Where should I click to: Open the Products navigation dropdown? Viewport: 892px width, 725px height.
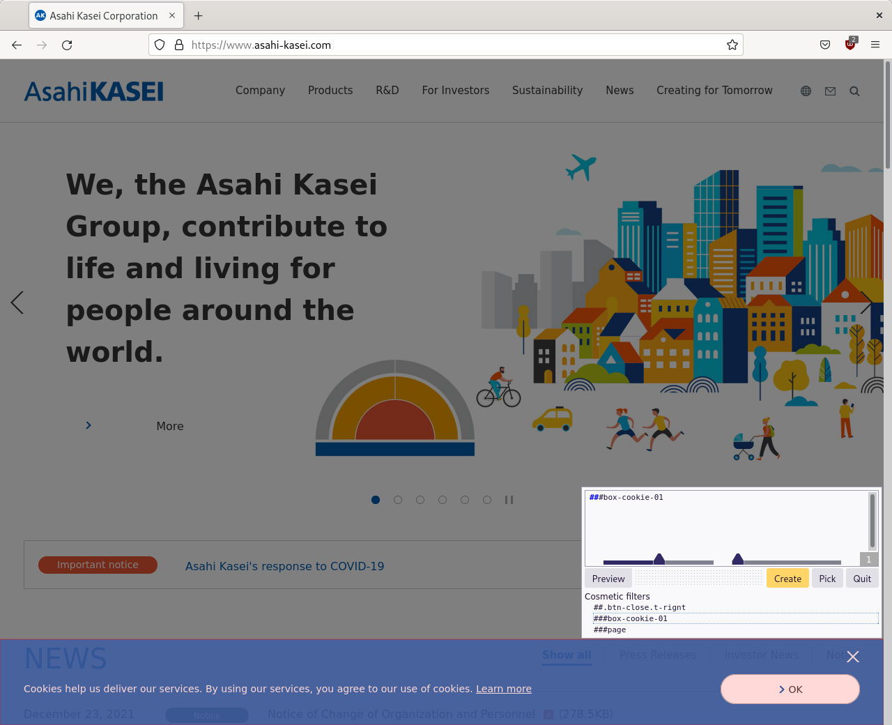330,91
